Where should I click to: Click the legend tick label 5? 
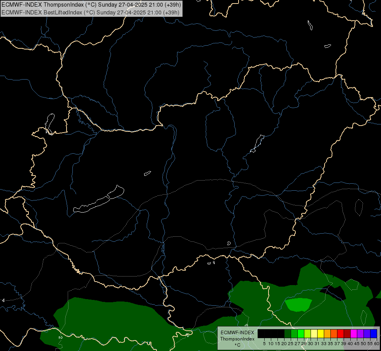264,344
